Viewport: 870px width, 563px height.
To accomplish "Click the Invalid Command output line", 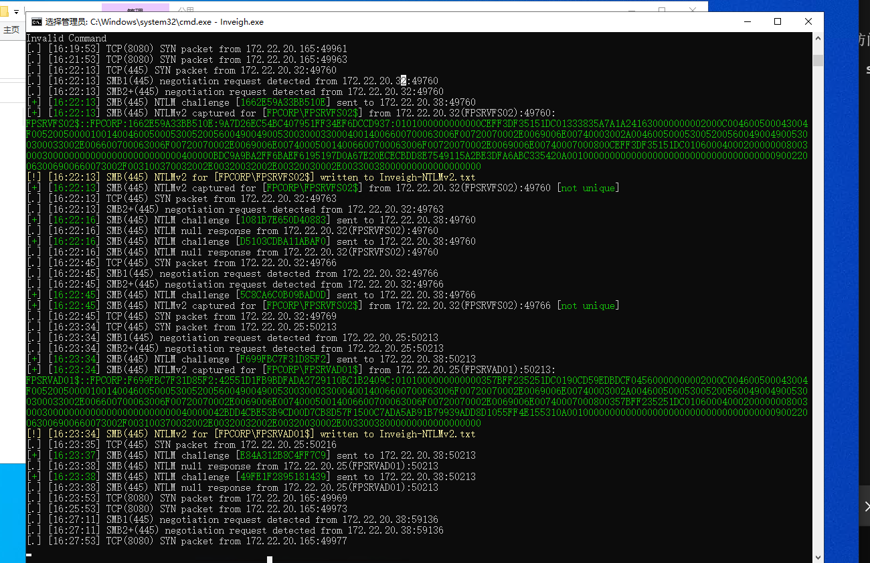I will [66, 38].
